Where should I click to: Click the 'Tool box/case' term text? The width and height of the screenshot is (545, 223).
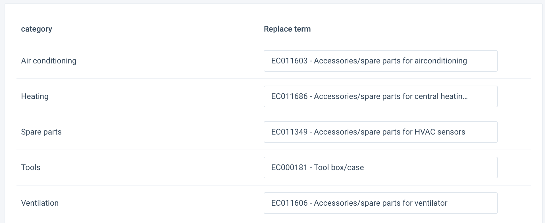click(339, 168)
